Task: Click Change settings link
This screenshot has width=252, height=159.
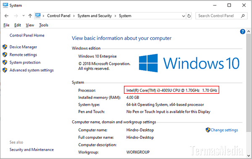Action: [x=224, y=130]
